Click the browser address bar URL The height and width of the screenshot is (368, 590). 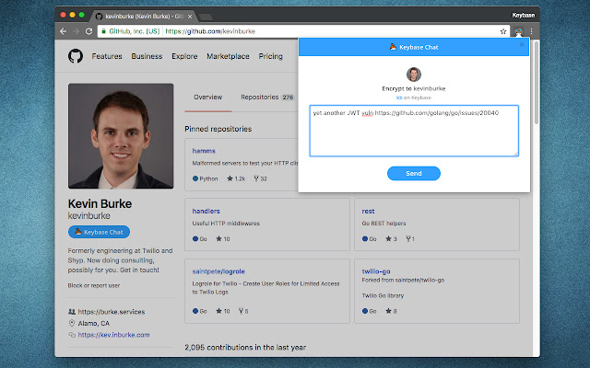pyautogui.click(x=210, y=31)
